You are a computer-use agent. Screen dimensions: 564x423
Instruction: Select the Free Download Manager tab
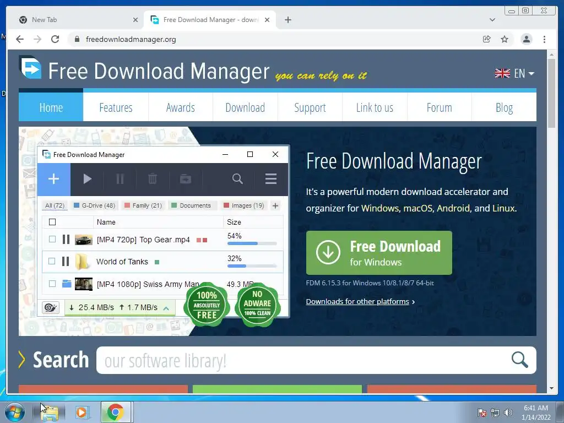coord(210,20)
